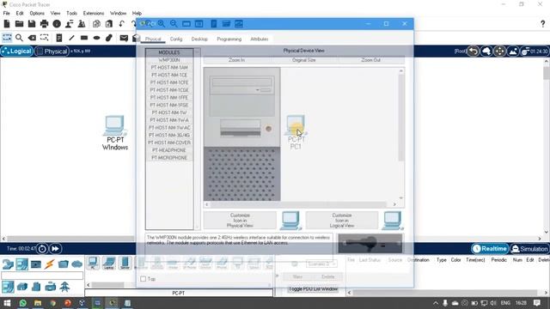Click the Power Cycle Devices icon
Screen dimensions: 550x309
42,249
